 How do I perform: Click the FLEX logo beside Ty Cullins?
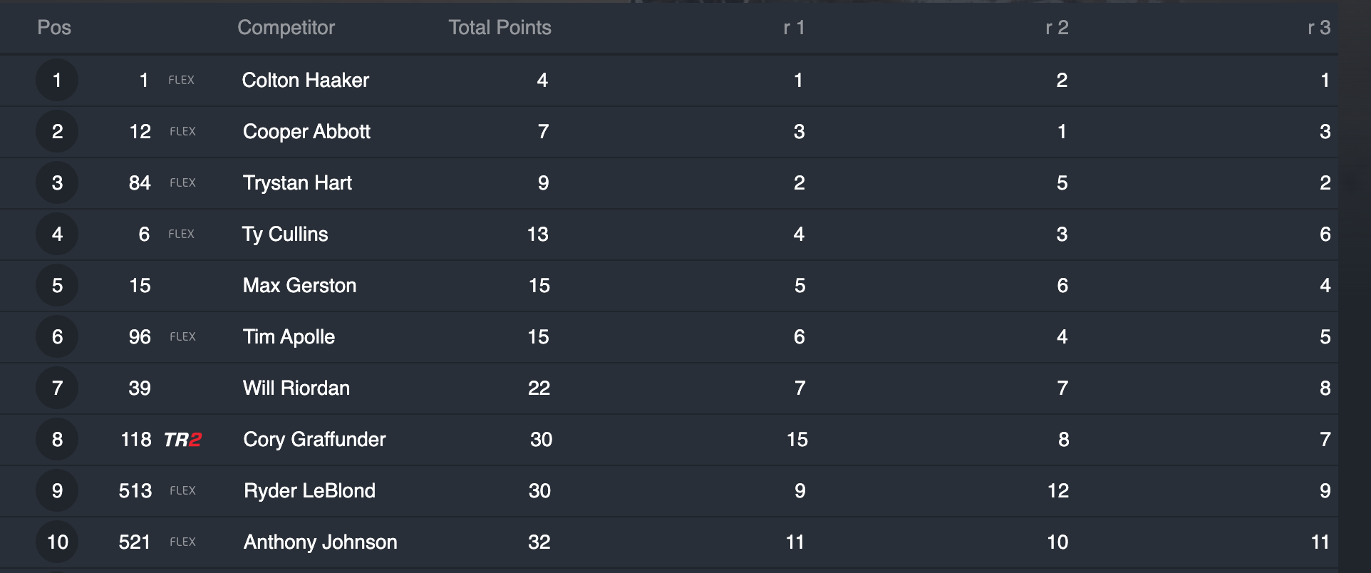coord(181,234)
